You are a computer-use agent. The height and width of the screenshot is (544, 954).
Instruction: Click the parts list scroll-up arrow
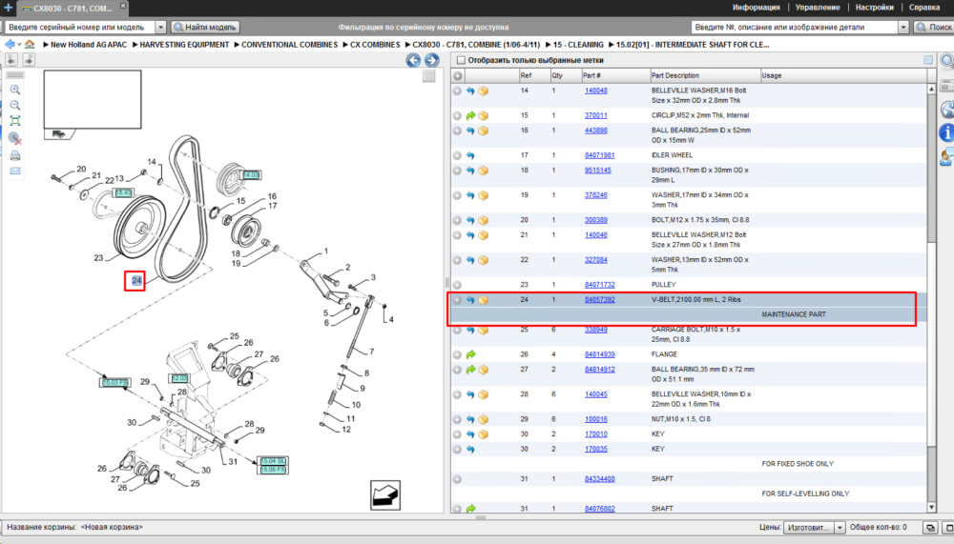click(931, 89)
